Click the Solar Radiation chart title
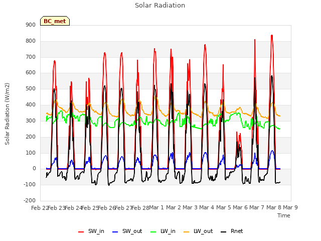 pyautogui.click(x=160, y=6)
